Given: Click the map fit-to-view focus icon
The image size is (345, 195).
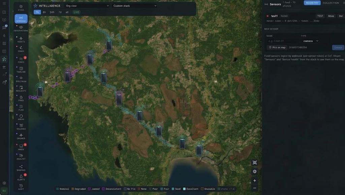Looking at the screenshot, I should tap(255, 162).
